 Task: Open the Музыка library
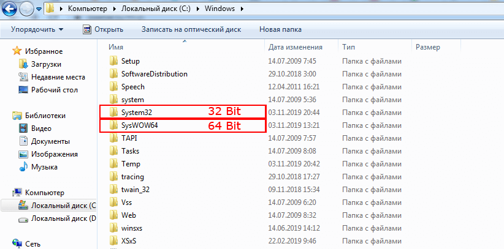coord(44,167)
